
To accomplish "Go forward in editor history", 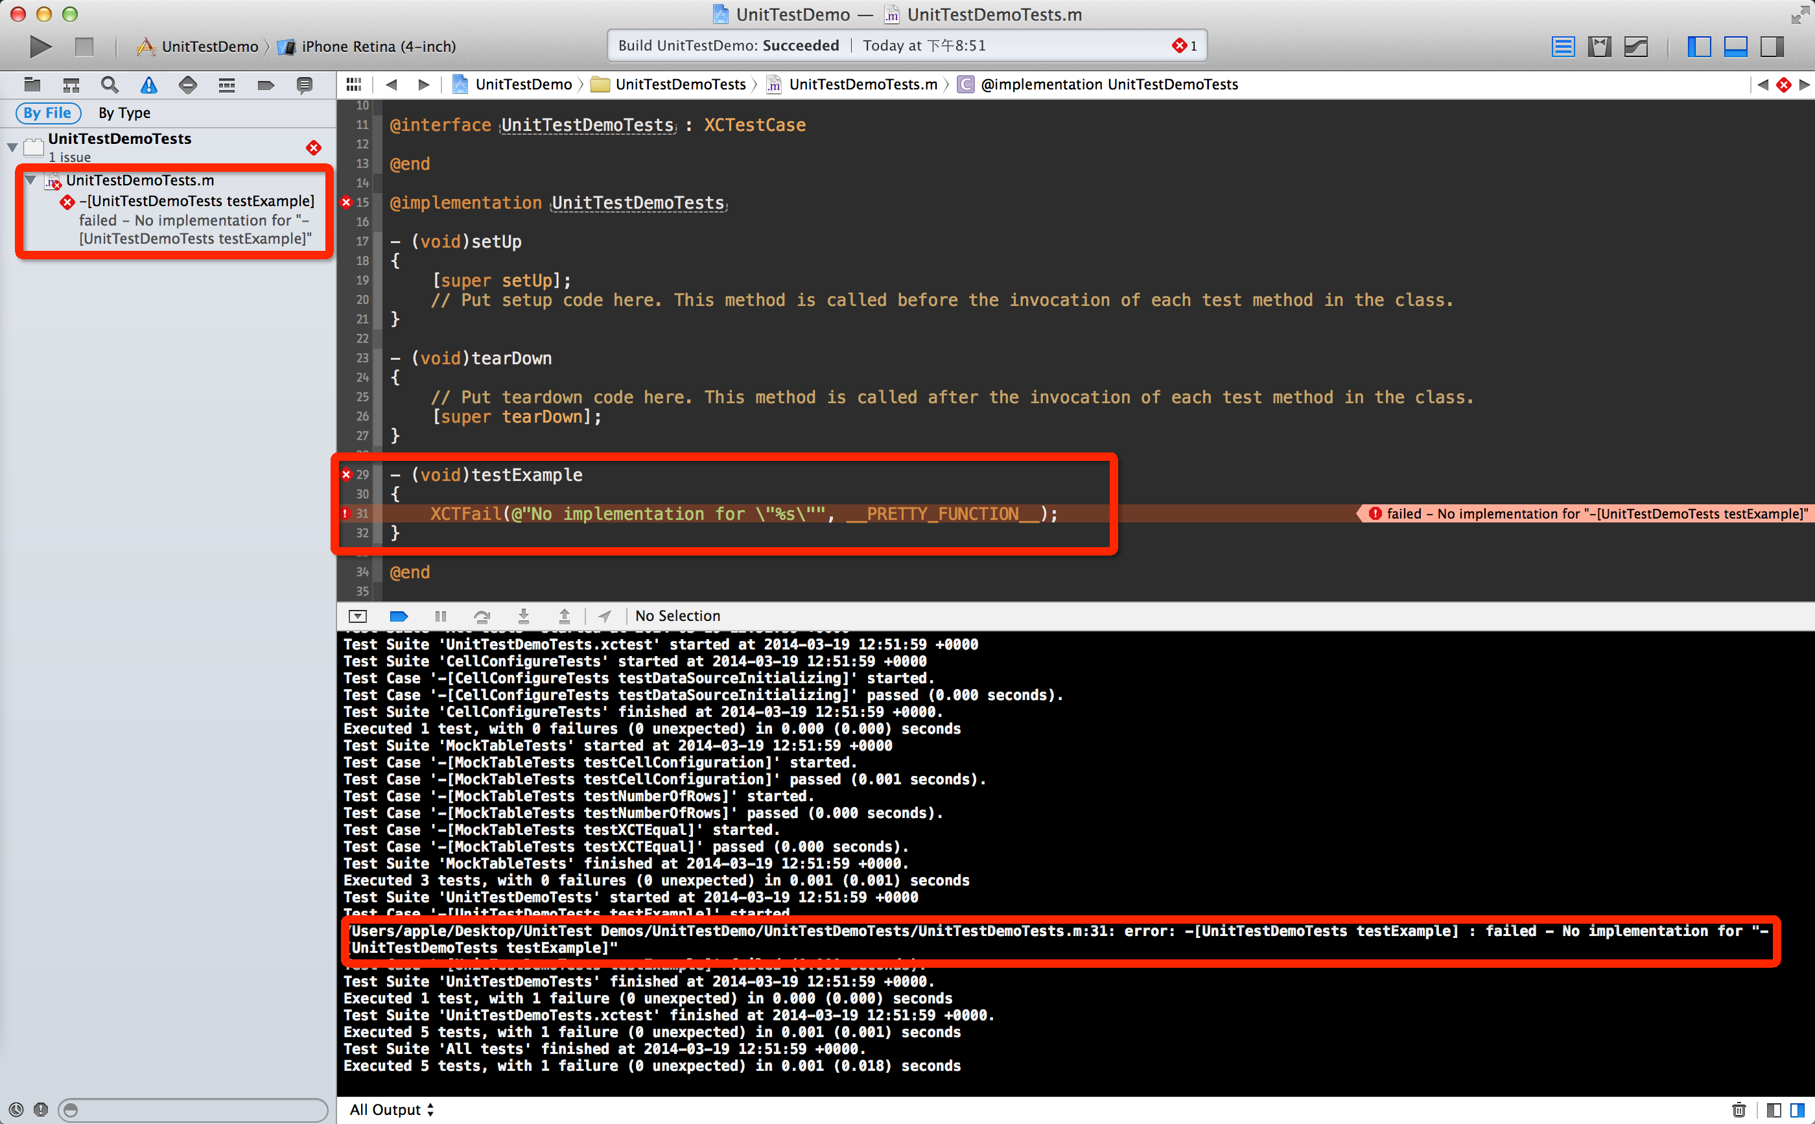I will 424,85.
